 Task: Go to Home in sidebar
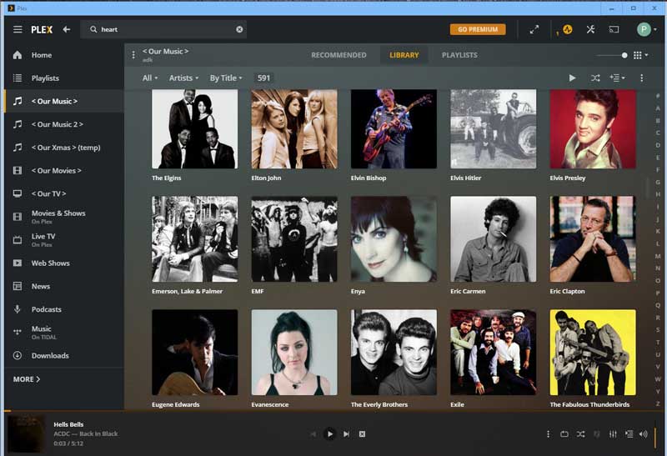pyautogui.click(x=64, y=55)
